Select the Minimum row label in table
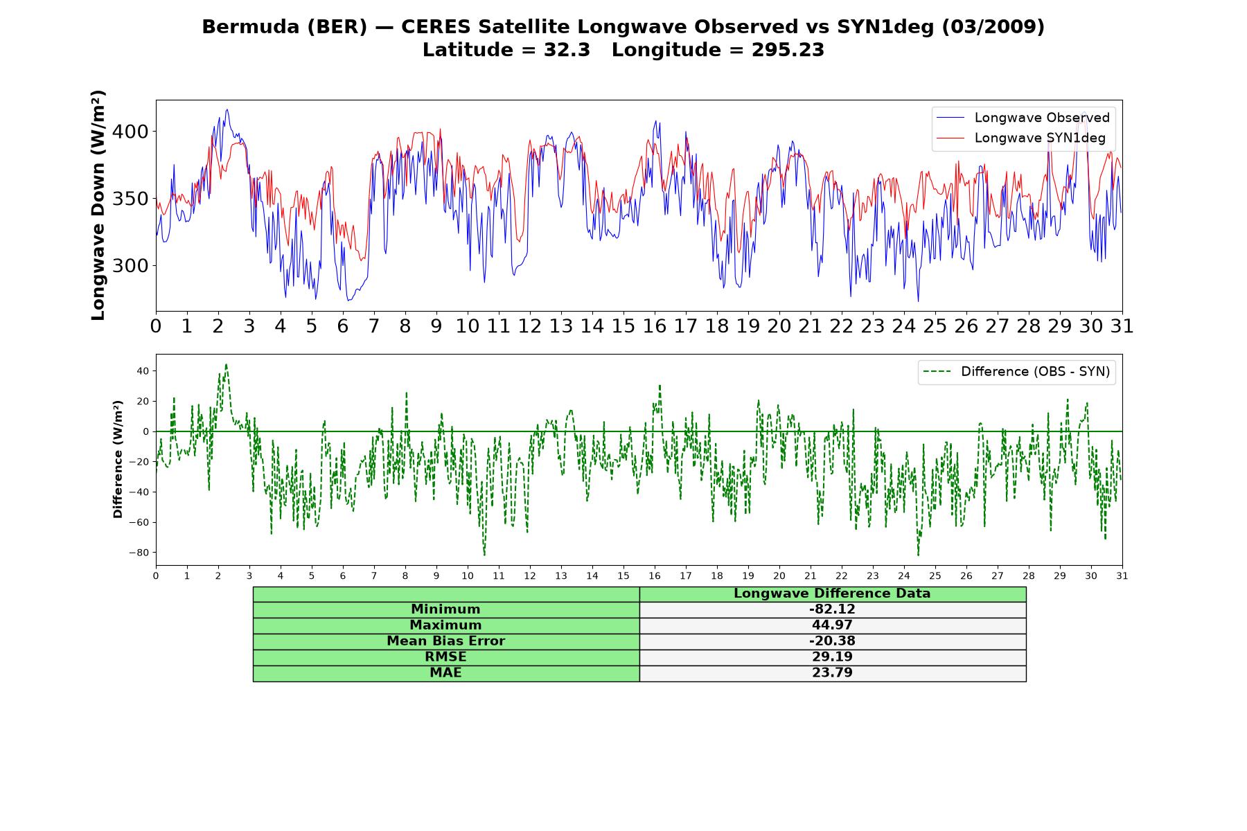 445,609
